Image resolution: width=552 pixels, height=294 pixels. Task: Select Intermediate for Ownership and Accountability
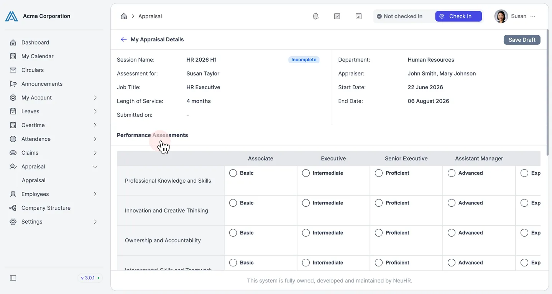pos(306,233)
